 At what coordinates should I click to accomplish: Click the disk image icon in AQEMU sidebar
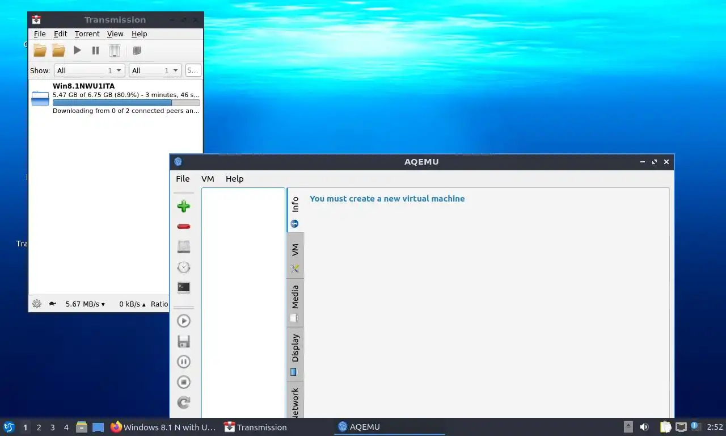click(x=183, y=247)
